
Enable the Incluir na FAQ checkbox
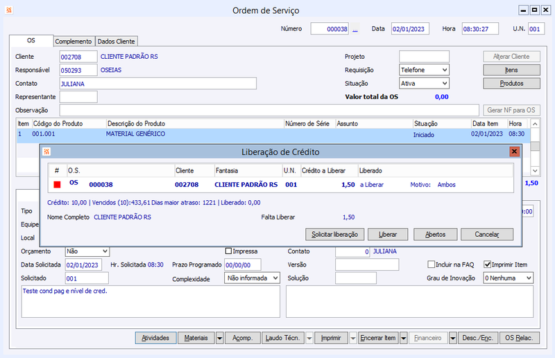(431, 264)
